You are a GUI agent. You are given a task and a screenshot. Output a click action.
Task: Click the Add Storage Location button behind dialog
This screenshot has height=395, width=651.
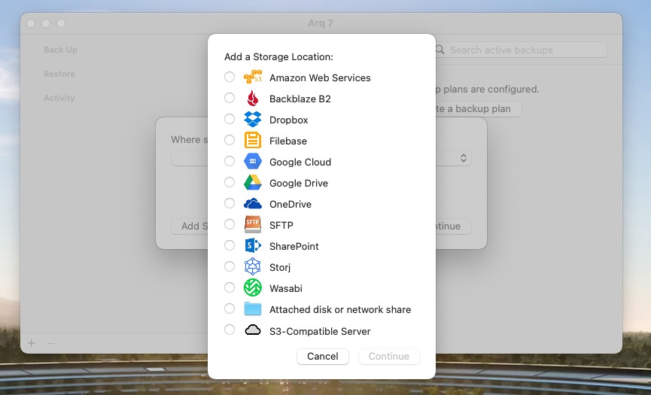190,226
